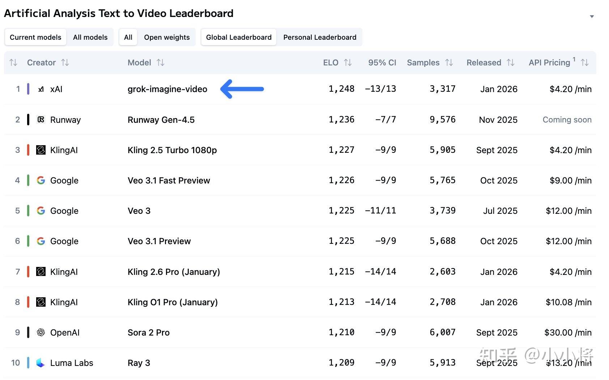The height and width of the screenshot is (380, 609).
Task: Click the purple color bar beside xAI
Action: coord(28,89)
